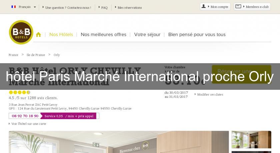
Task: Click the GPS address line text
Action: click(70, 108)
